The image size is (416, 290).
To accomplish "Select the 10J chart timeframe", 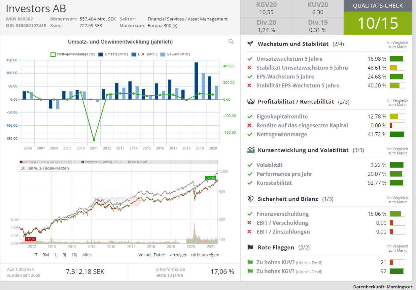I will (x=74, y=255).
